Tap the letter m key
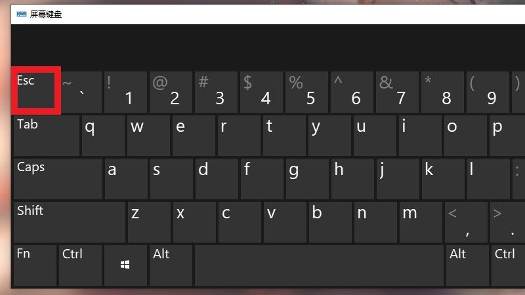525x295 pixels. pyautogui.click(x=421, y=222)
